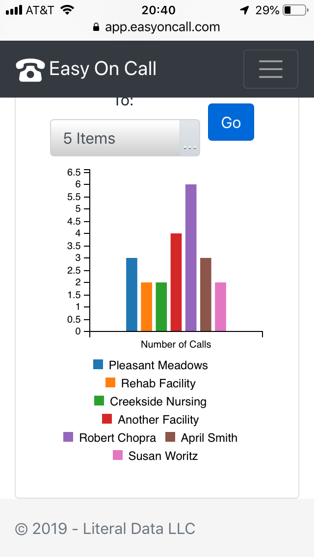Toggle the Another Facility red legend swatch
The width and height of the screenshot is (314, 557).
[x=107, y=419]
